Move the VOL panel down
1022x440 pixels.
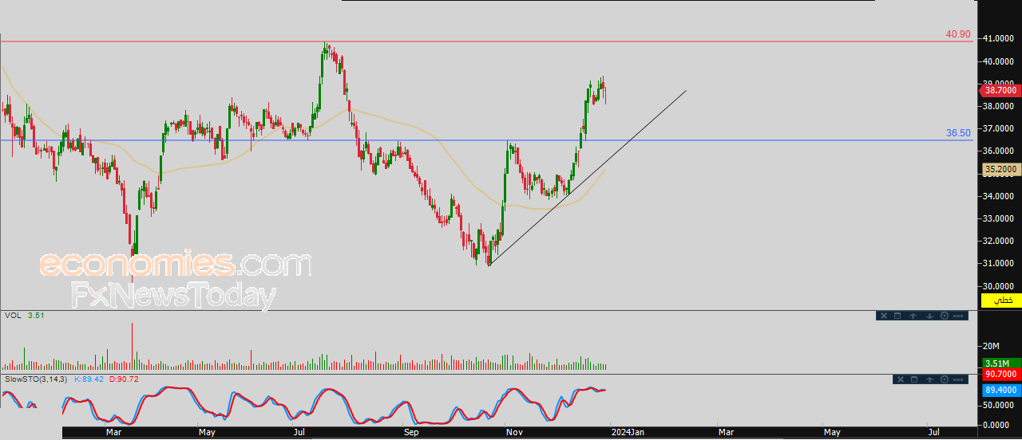929,316
